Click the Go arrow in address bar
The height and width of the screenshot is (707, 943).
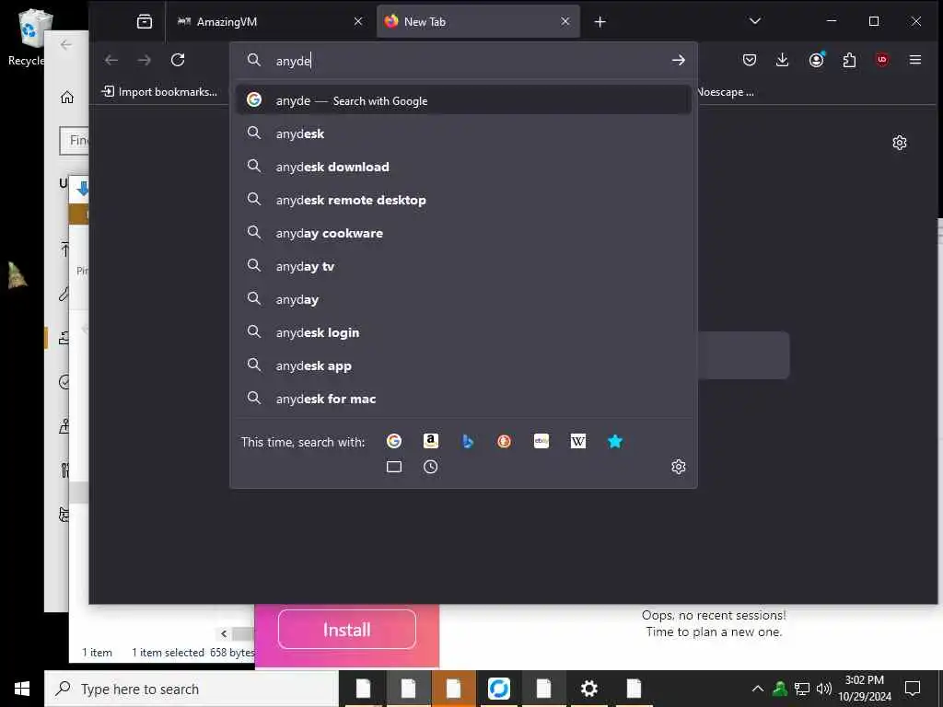679,60
